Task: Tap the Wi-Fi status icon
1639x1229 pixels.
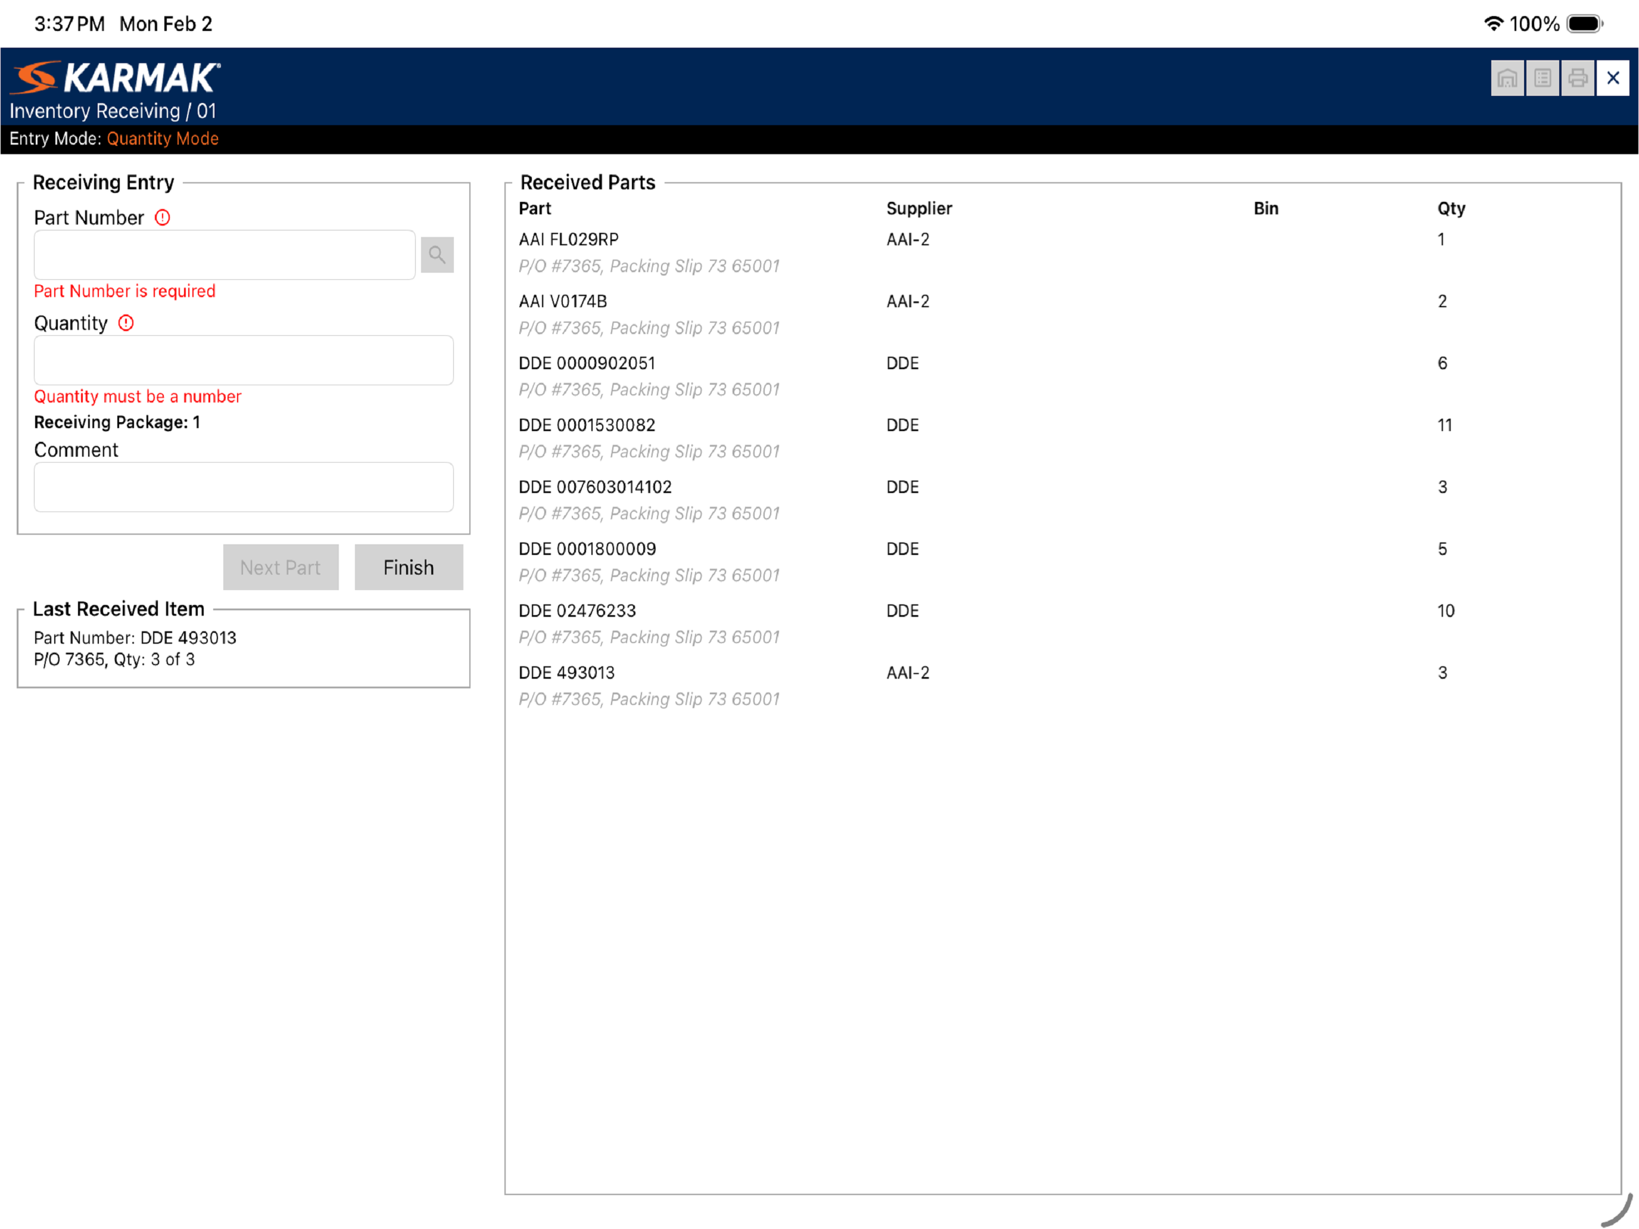Action: 1493,24
